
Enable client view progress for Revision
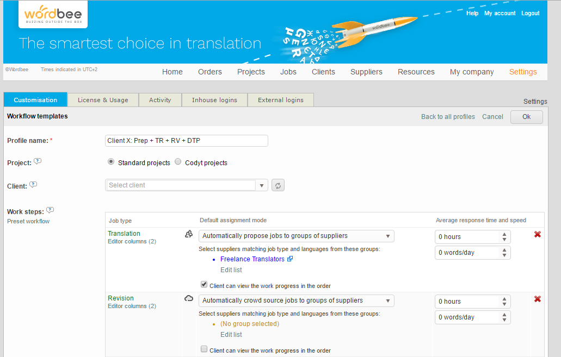[x=204, y=349]
